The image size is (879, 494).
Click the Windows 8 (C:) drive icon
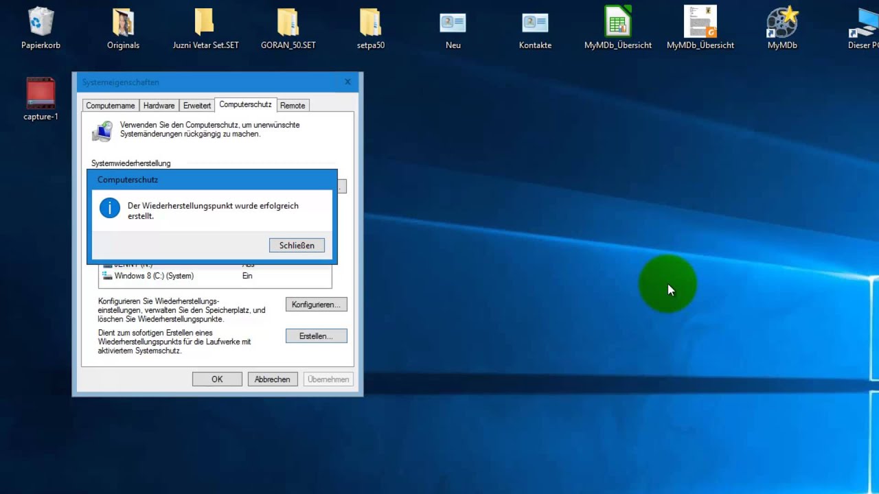107,276
